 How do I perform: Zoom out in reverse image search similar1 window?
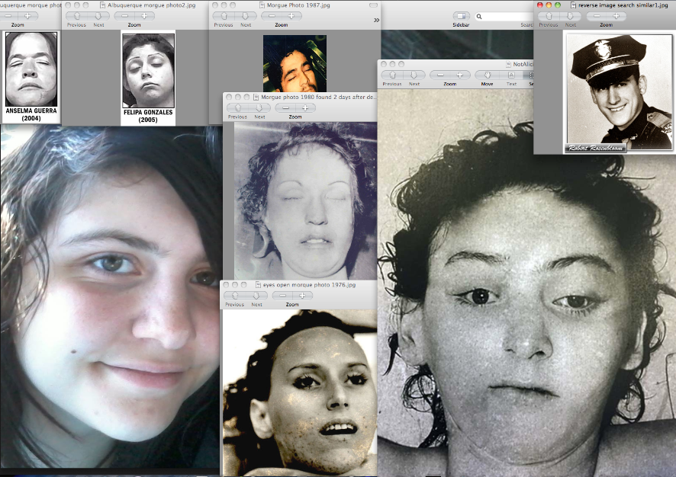[597, 16]
